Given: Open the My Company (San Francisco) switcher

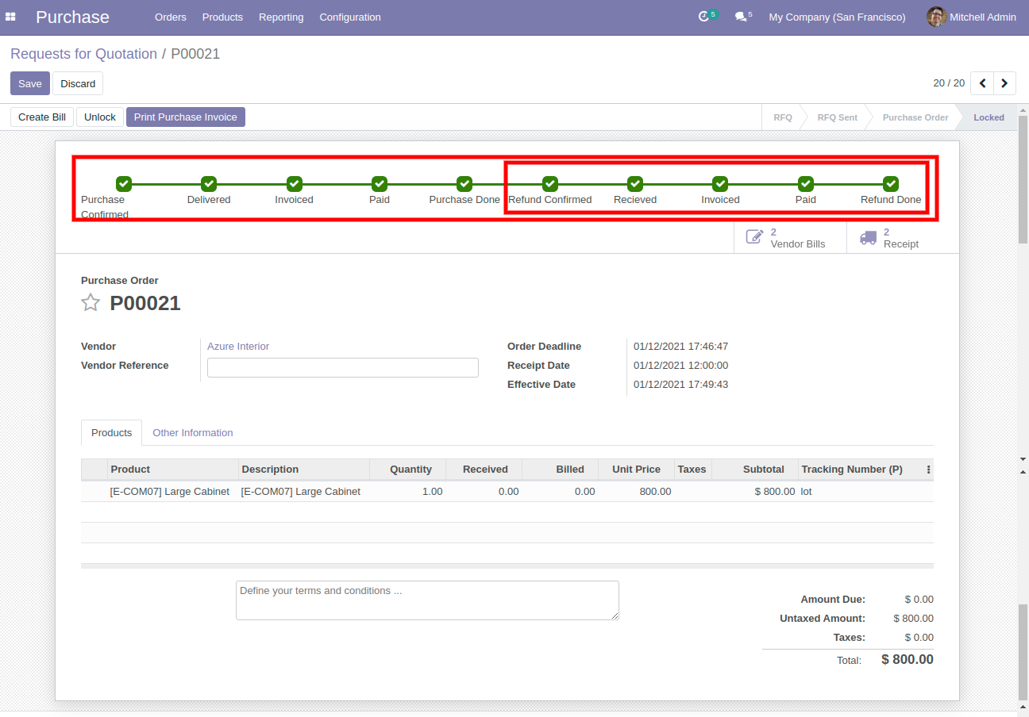Looking at the screenshot, I should click(837, 17).
